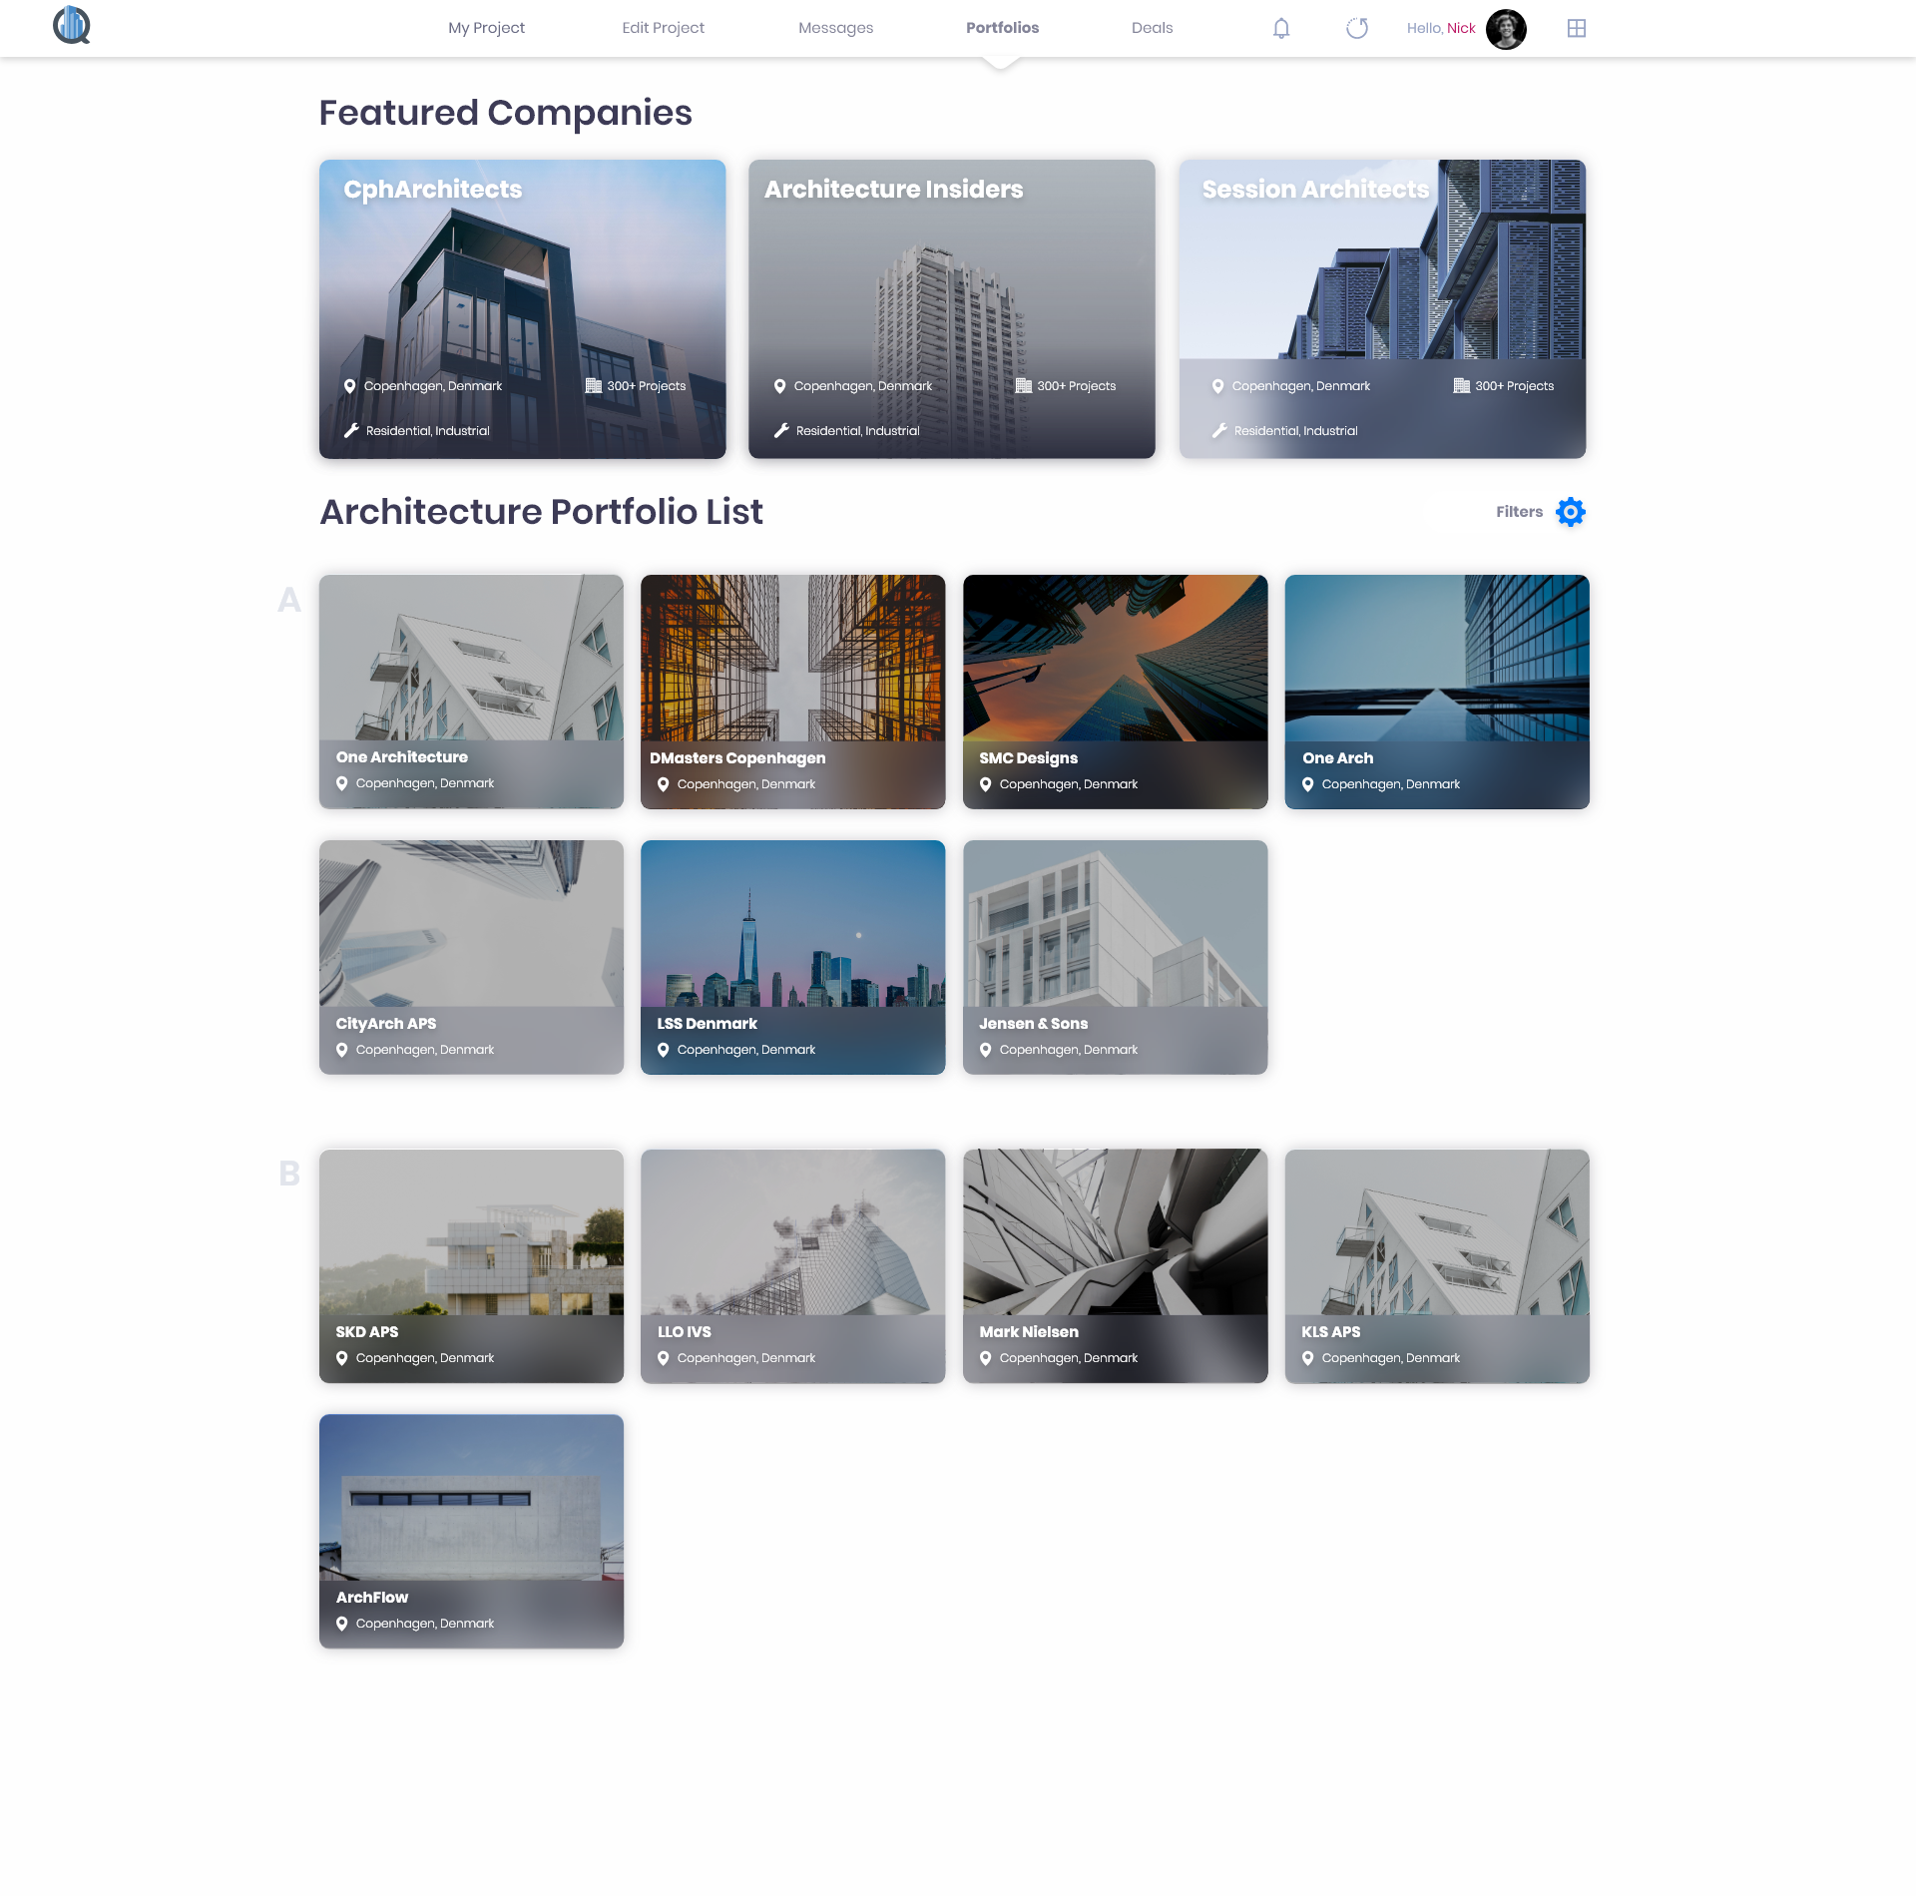Click the blue Filters gear icon

click(x=1571, y=512)
